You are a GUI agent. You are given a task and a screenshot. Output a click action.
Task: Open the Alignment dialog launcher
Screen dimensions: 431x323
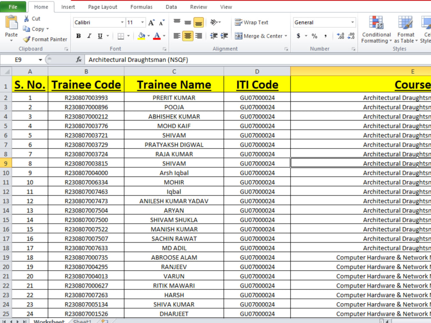pyautogui.click(x=286, y=49)
